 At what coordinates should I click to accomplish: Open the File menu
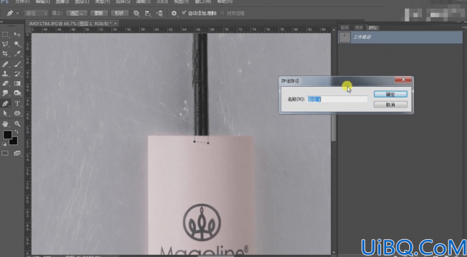click(x=23, y=2)
